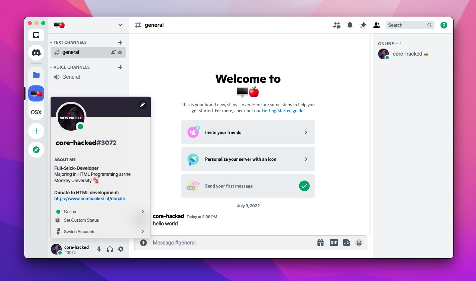Create invite for general channel
The width and height of the screenshot is (476, 281).
point(113,52)
